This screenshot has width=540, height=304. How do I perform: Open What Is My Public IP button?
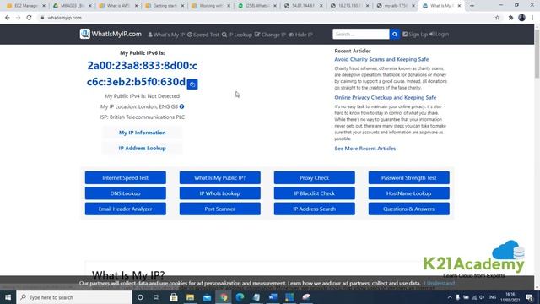[x=219, y=178]
